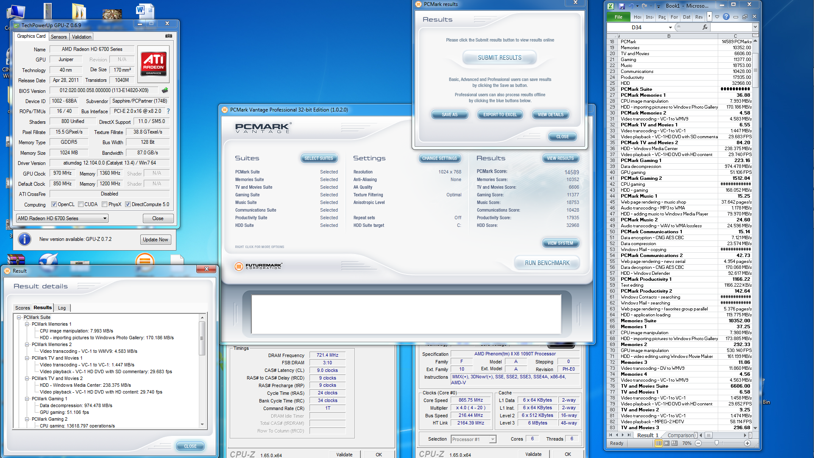
Task: Click the Excel formula bar input field
Action: pos(731,27)
